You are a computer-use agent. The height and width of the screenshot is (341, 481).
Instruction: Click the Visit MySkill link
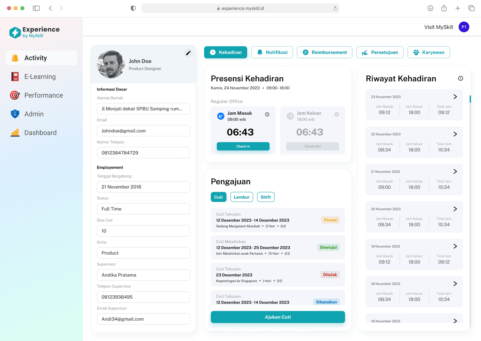click(x=438, y=27)
